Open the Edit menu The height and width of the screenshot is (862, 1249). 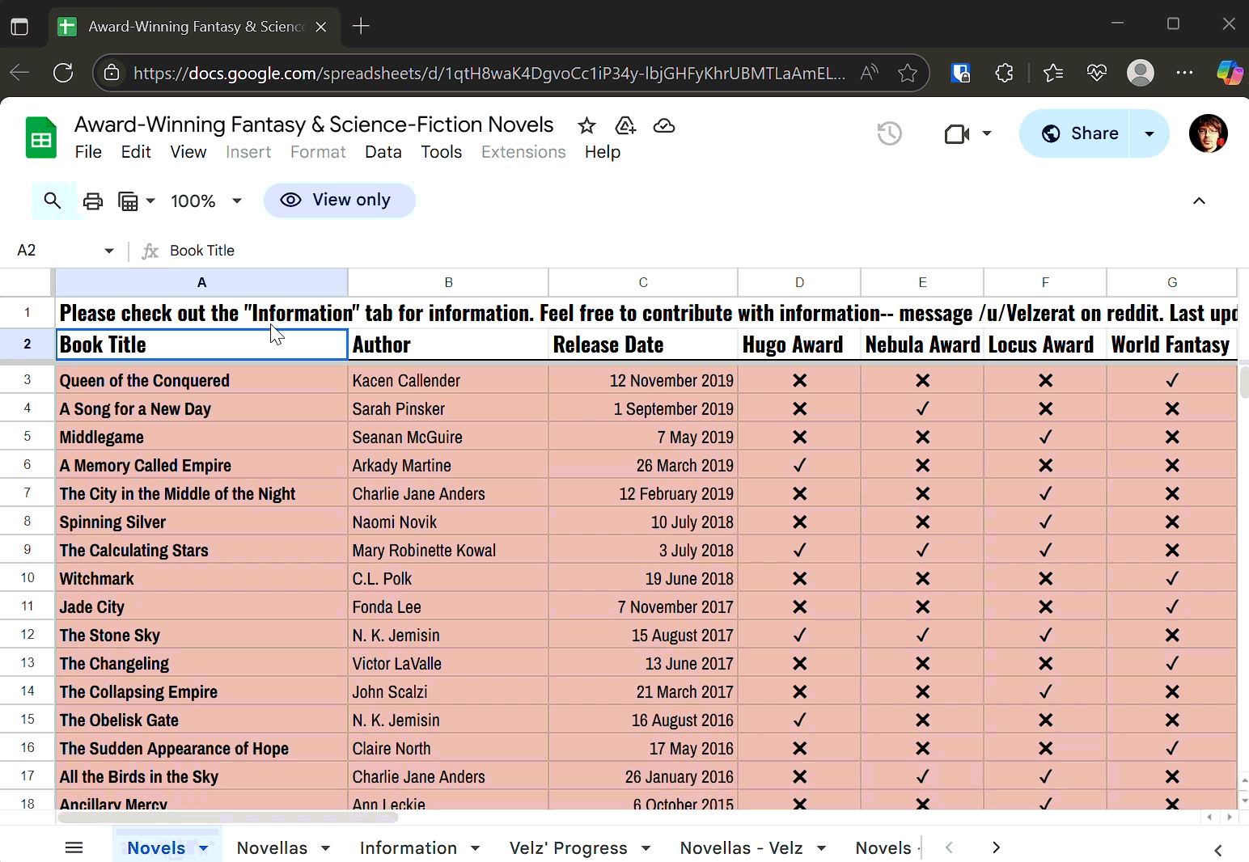[136, 152]
